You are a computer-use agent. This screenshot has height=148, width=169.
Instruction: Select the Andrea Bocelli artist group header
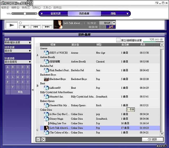pos(48,57)
